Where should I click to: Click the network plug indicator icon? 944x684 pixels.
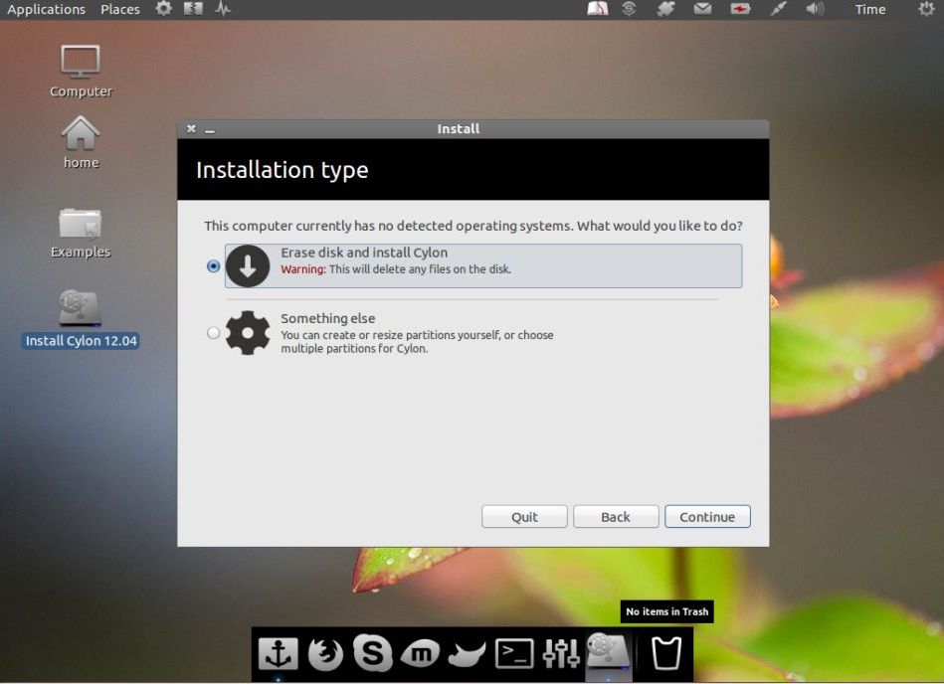point(779,9)
